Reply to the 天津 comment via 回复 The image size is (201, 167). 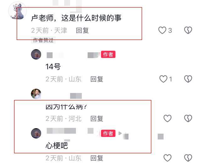[x=82, y=31]
